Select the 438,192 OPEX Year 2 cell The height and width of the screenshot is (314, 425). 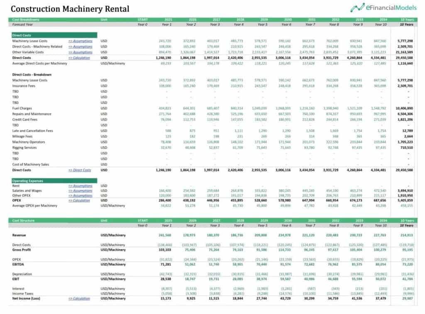pyautogui.click(x=189, y=200)
